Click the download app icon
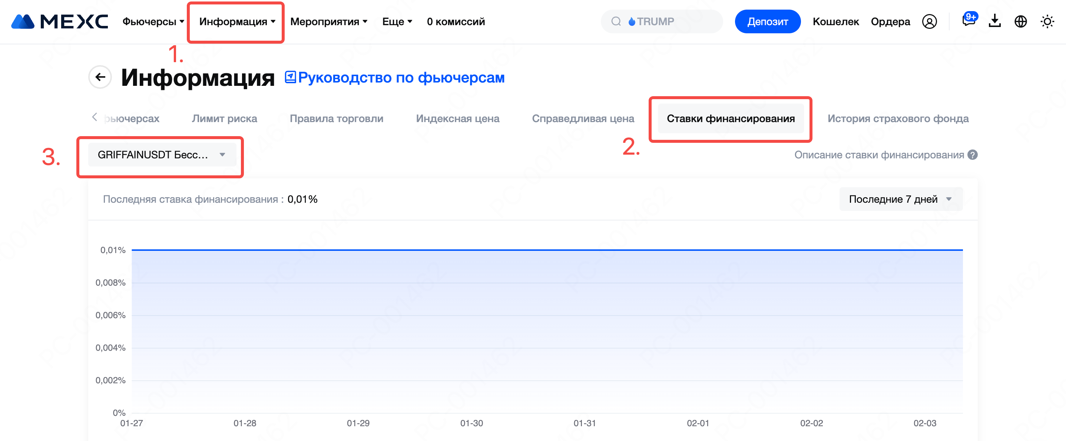The width and height of the screenshot is (1066, 441). [994, 21]
